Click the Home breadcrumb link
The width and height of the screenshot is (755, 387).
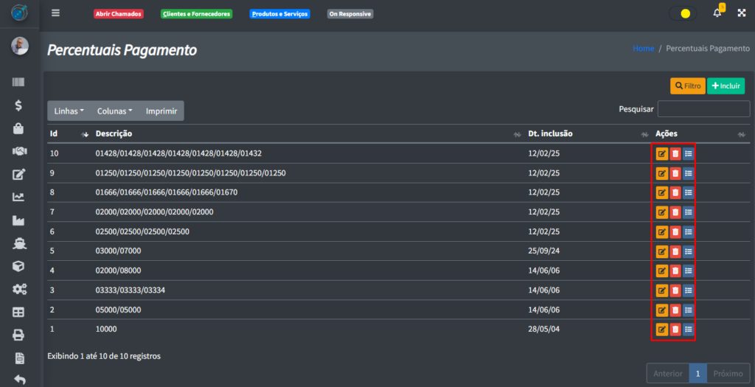tap(643, 49)
